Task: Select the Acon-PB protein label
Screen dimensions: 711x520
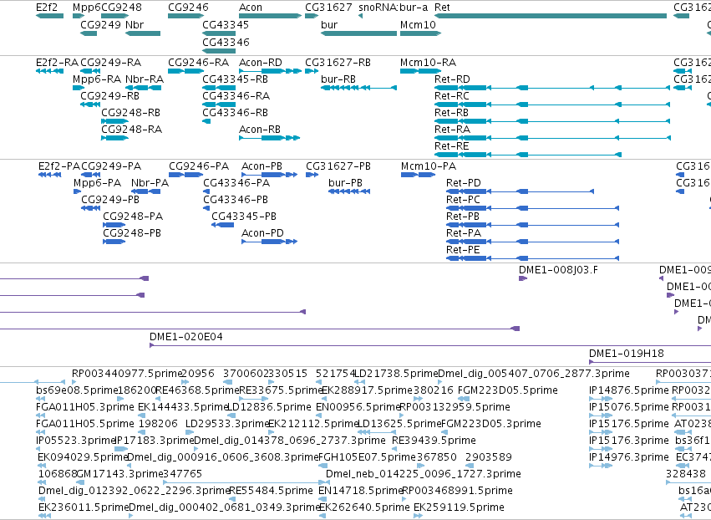Action: tap(262, 166)
